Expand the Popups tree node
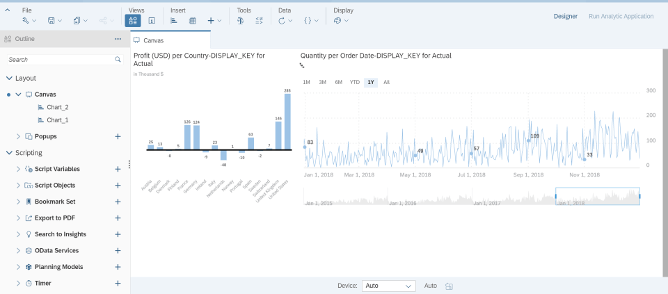Viewport: 668px width, 294px height. [19, 136]
